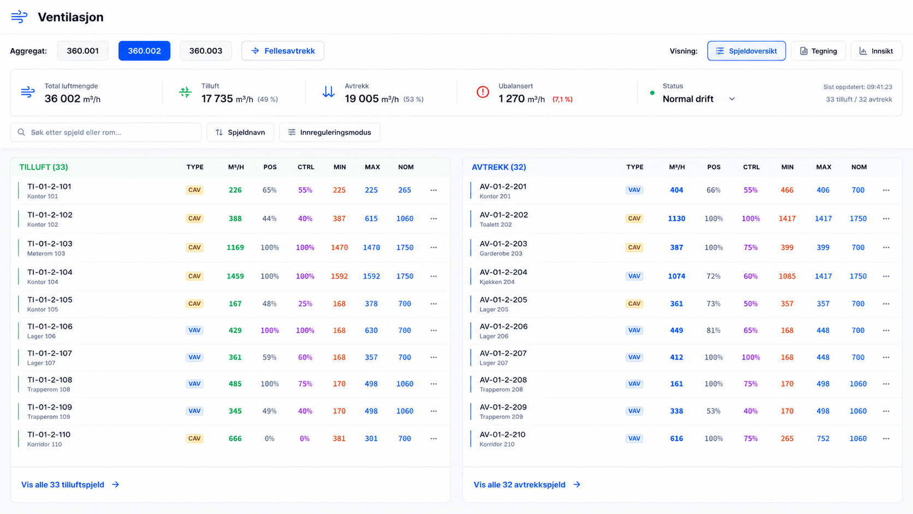Select aggregat 360.003
The width and height of the screenshot is (913, 514).
pyautogui.click(x=205, y=51)
